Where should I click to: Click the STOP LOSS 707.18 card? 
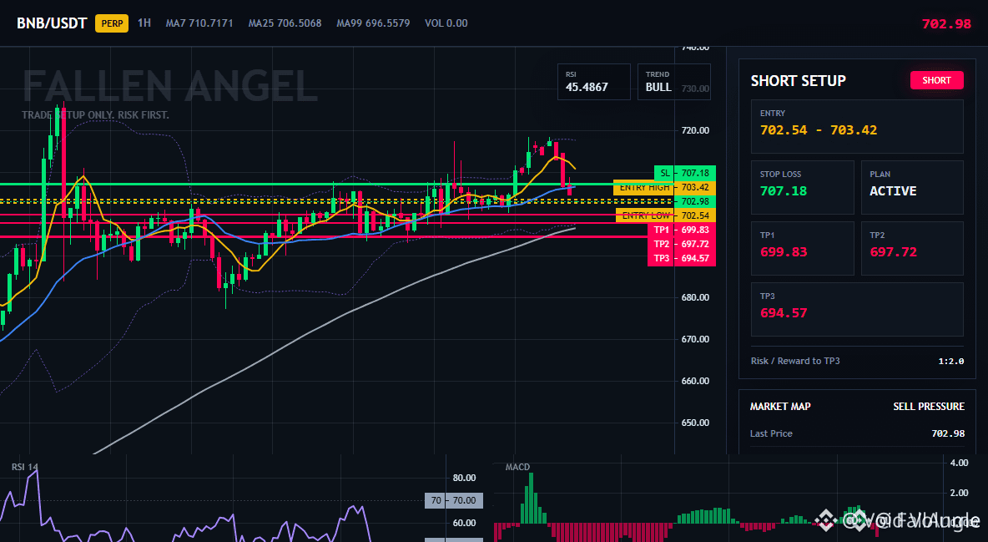pos(802,187)
